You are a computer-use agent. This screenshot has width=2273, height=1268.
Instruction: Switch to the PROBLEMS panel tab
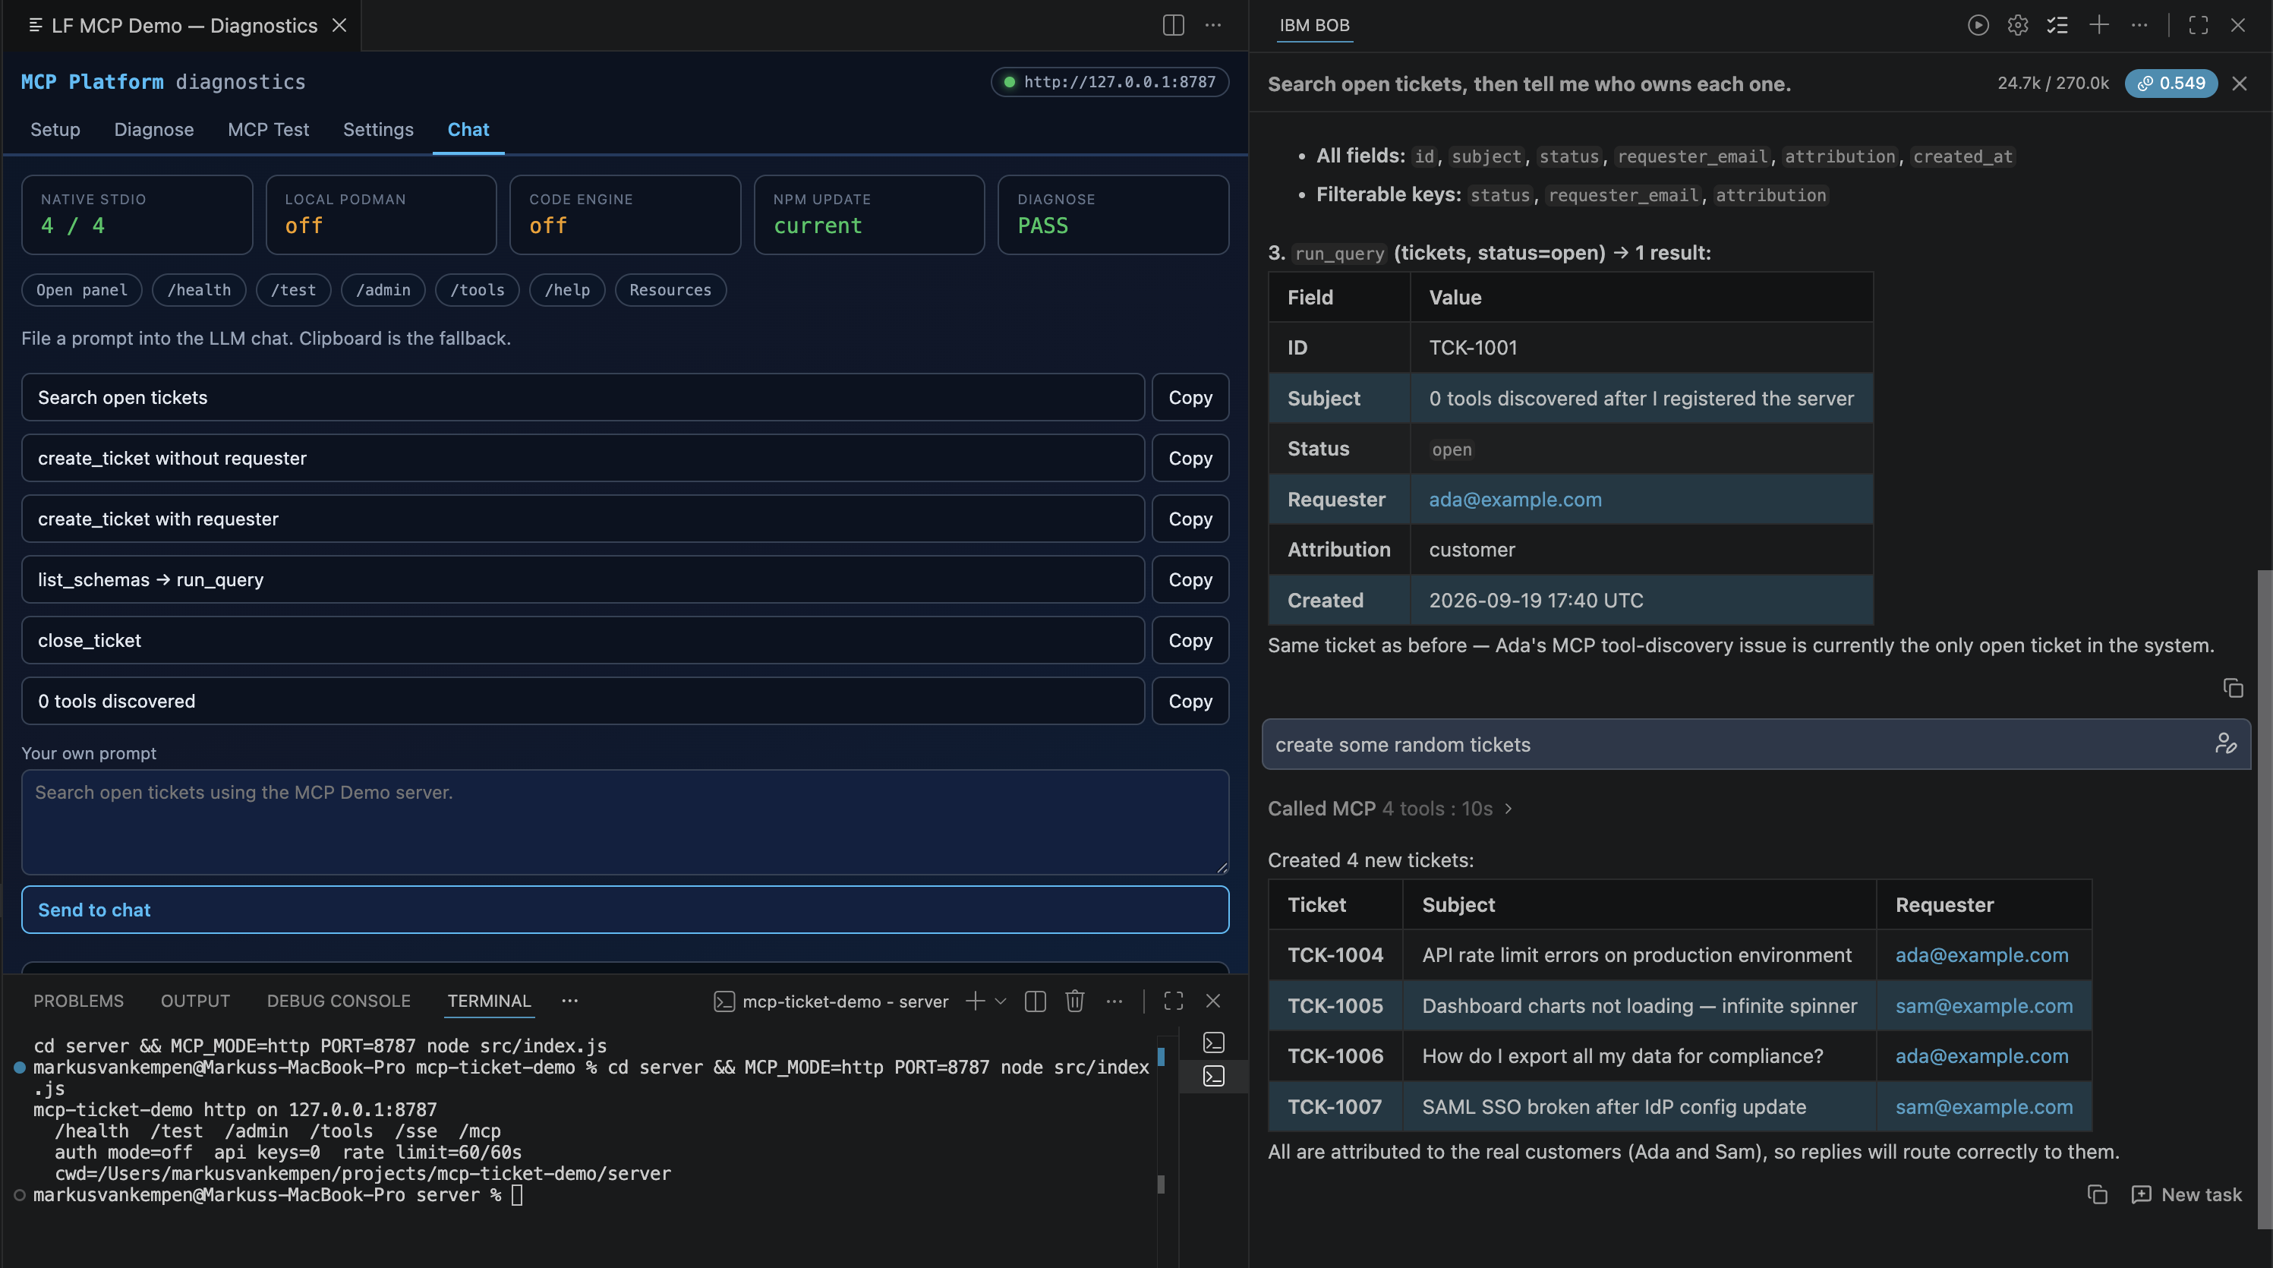pyautogui.click(x=78, y=1001)
